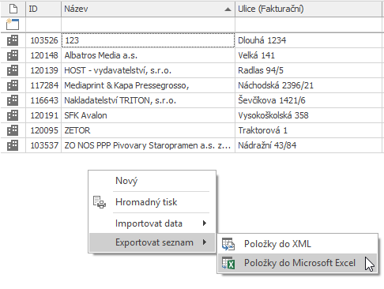The height and width of the screenshot is (289, 384).
Task: Click ID cell 120139
Action: 43,70
